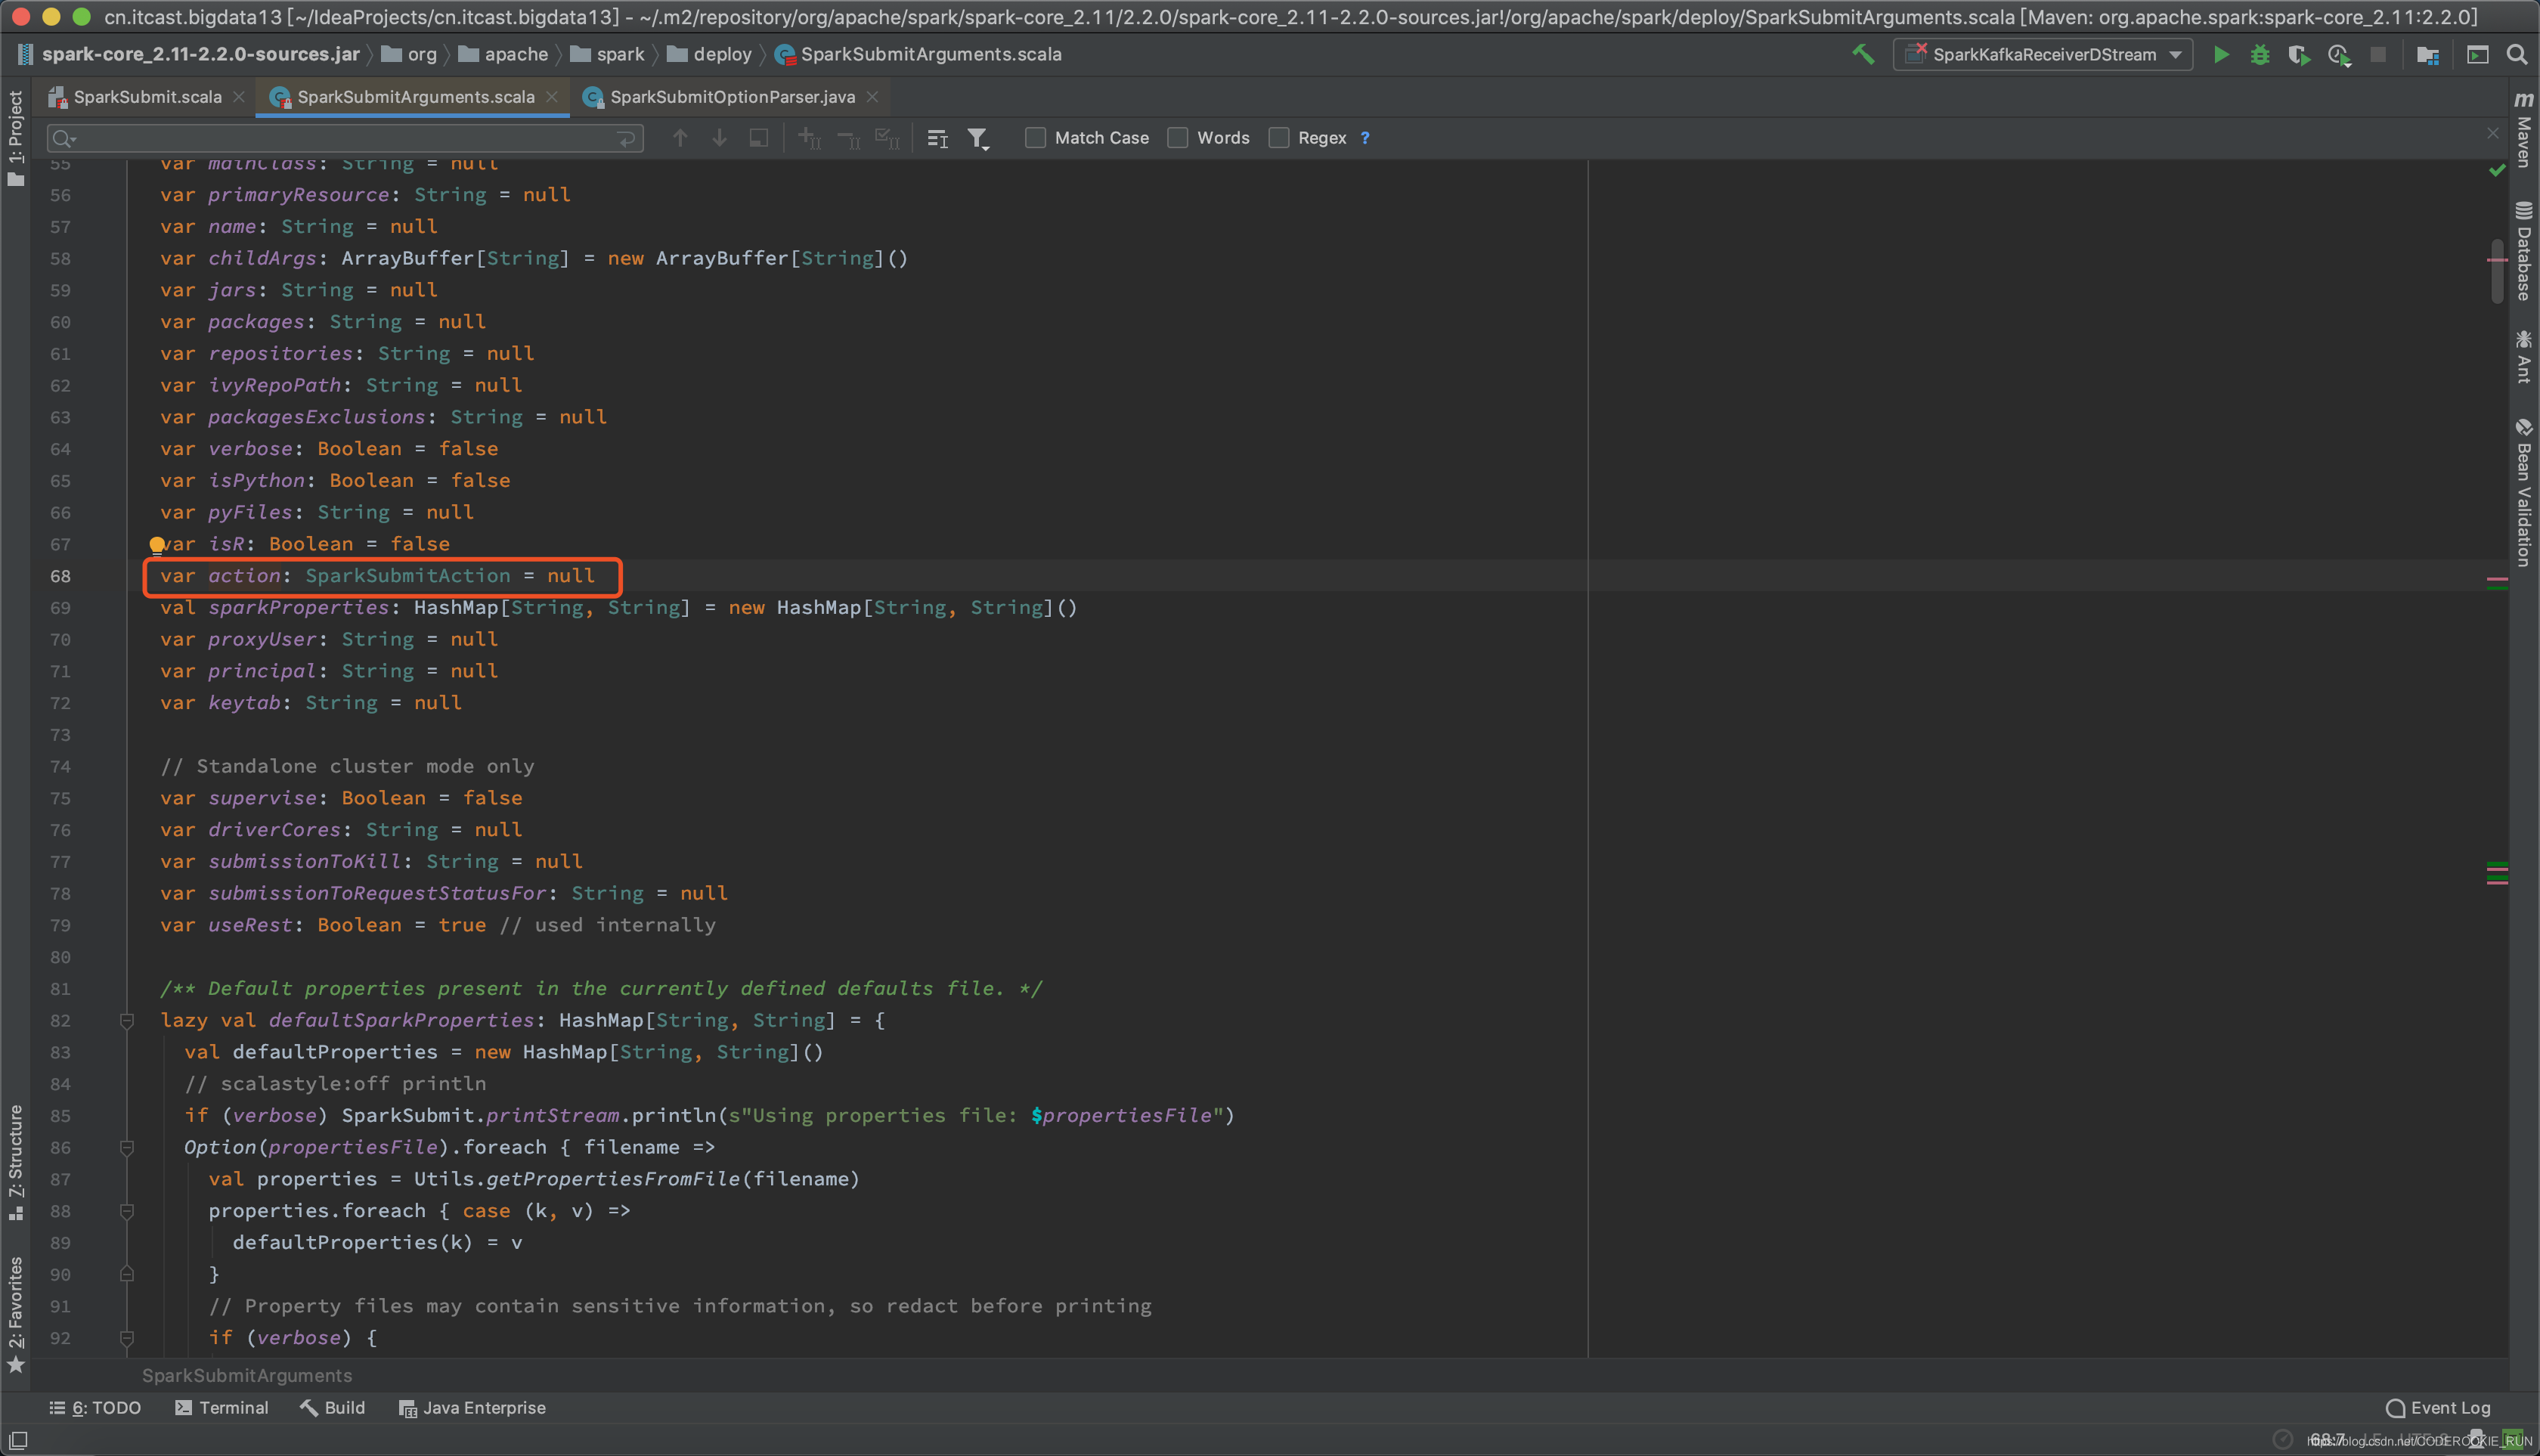Click the green Build project hammer icon
The width and height of the screenshot is (2540, 1456).
[1863, 54]
